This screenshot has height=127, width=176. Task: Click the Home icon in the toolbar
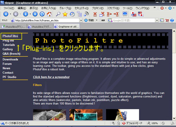[49, 14]
